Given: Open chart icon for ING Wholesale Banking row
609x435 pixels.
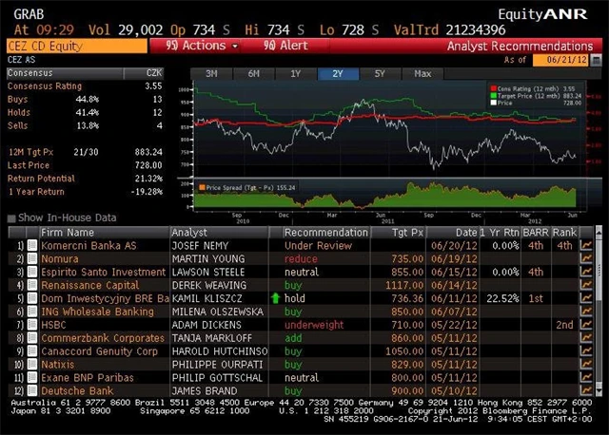Looking at the screenshot, I should [x=586, y=312].
